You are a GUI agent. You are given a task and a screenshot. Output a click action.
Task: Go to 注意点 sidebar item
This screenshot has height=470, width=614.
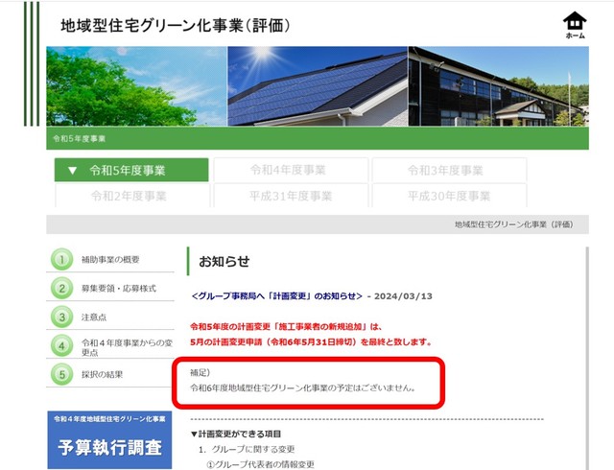[x=94, y=317]
